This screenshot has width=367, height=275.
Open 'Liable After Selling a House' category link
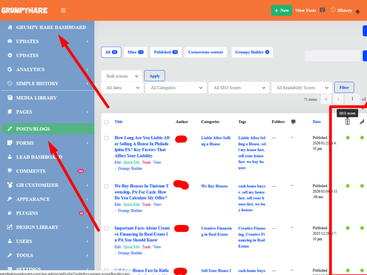point(216,141)
